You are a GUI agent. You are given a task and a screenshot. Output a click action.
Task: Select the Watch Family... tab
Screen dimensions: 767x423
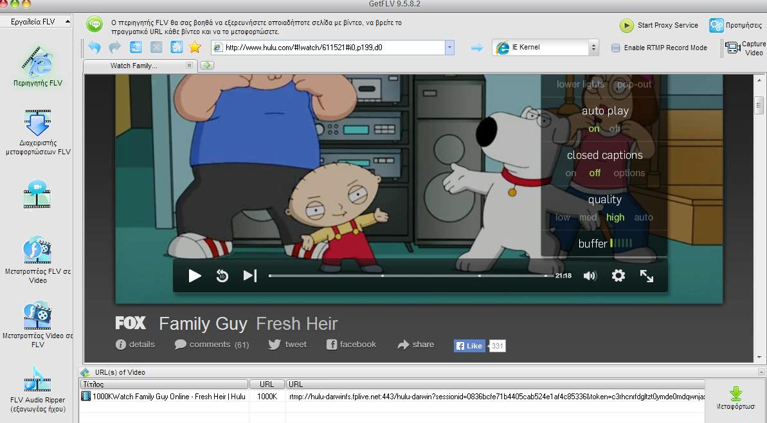click(x=134, y=66)
